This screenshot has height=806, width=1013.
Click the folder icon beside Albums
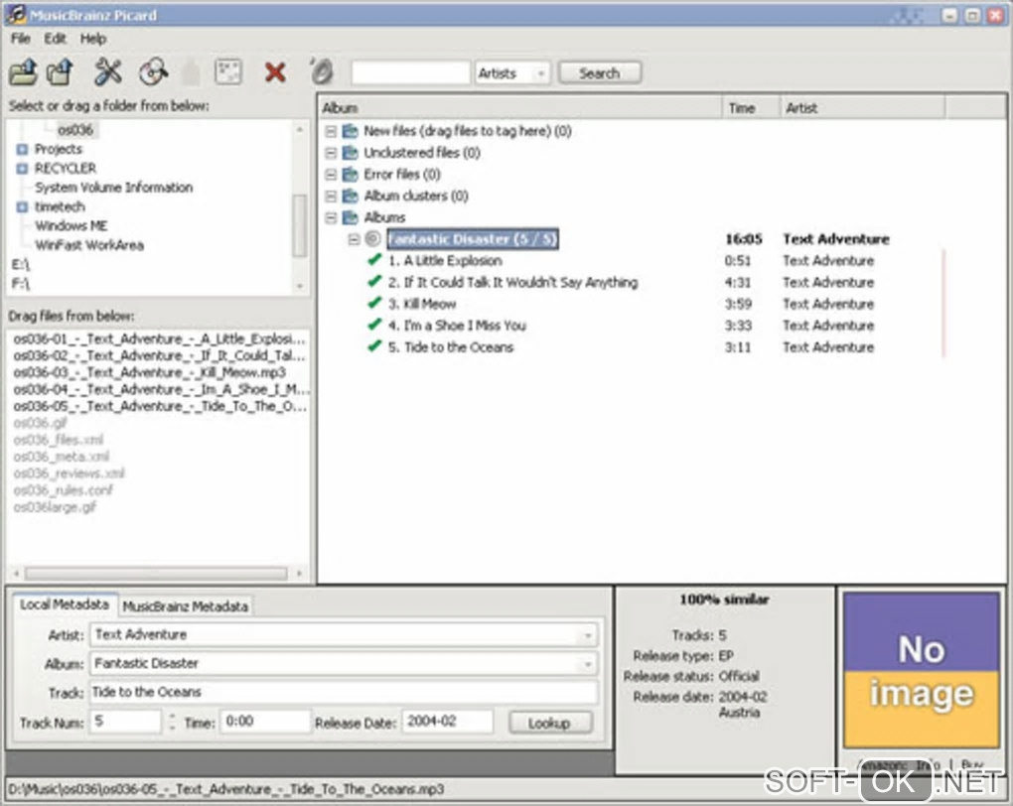[x=351, y=217]
